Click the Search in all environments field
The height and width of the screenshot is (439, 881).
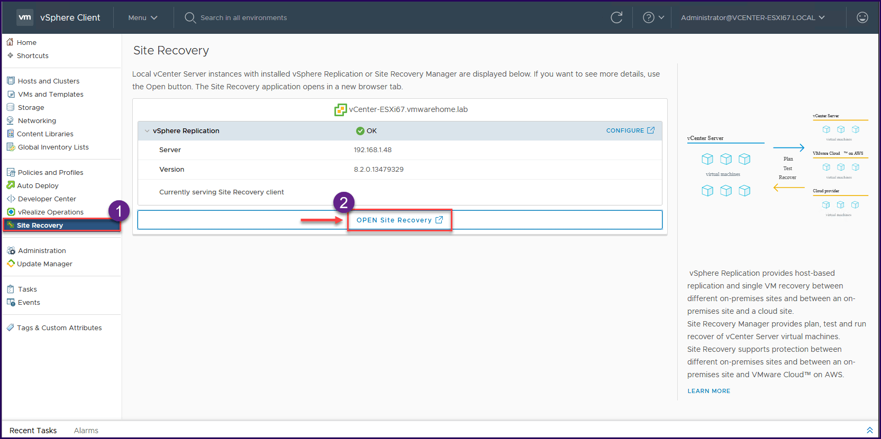(x=243, y=17)
